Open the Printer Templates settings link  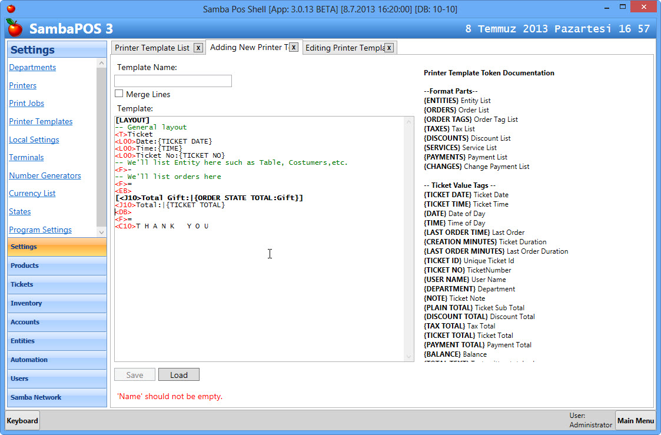[x=41, y=121]
